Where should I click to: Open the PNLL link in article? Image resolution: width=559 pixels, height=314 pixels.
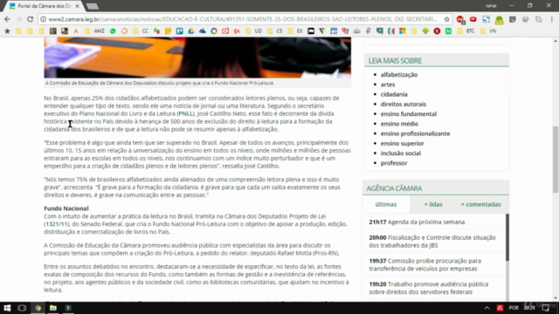pyautogui.click(x=186, y=113)
